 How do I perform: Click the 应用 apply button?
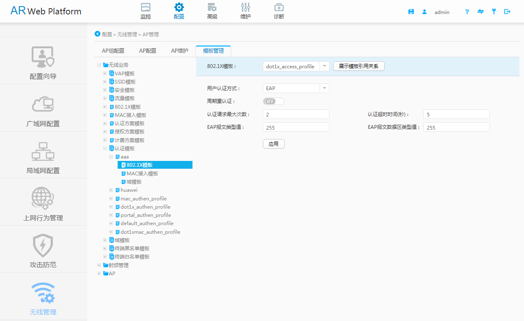point(274,144)
